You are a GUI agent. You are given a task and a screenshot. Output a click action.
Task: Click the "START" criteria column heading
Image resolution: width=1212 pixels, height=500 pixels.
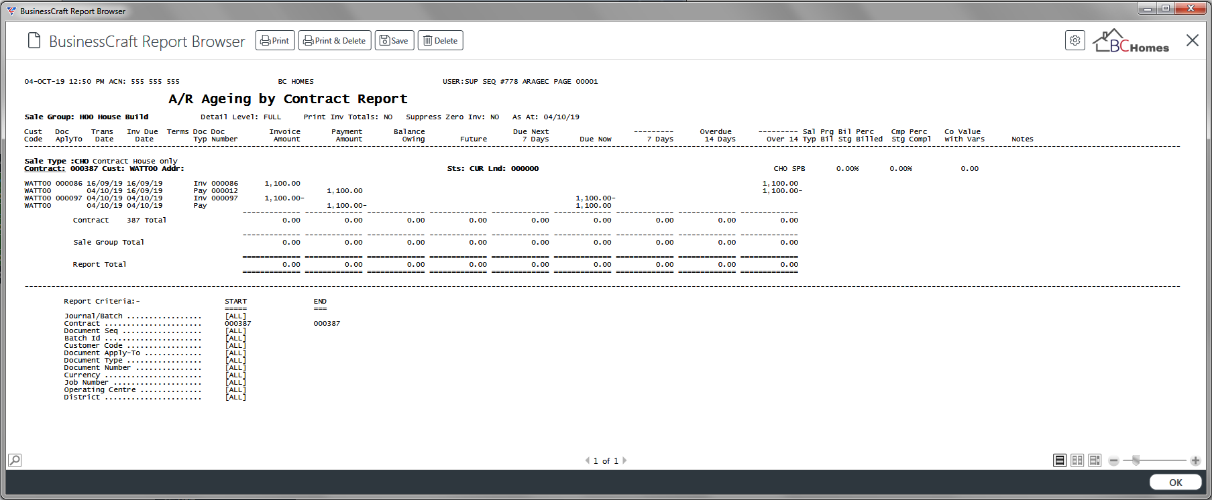[236, 302]
